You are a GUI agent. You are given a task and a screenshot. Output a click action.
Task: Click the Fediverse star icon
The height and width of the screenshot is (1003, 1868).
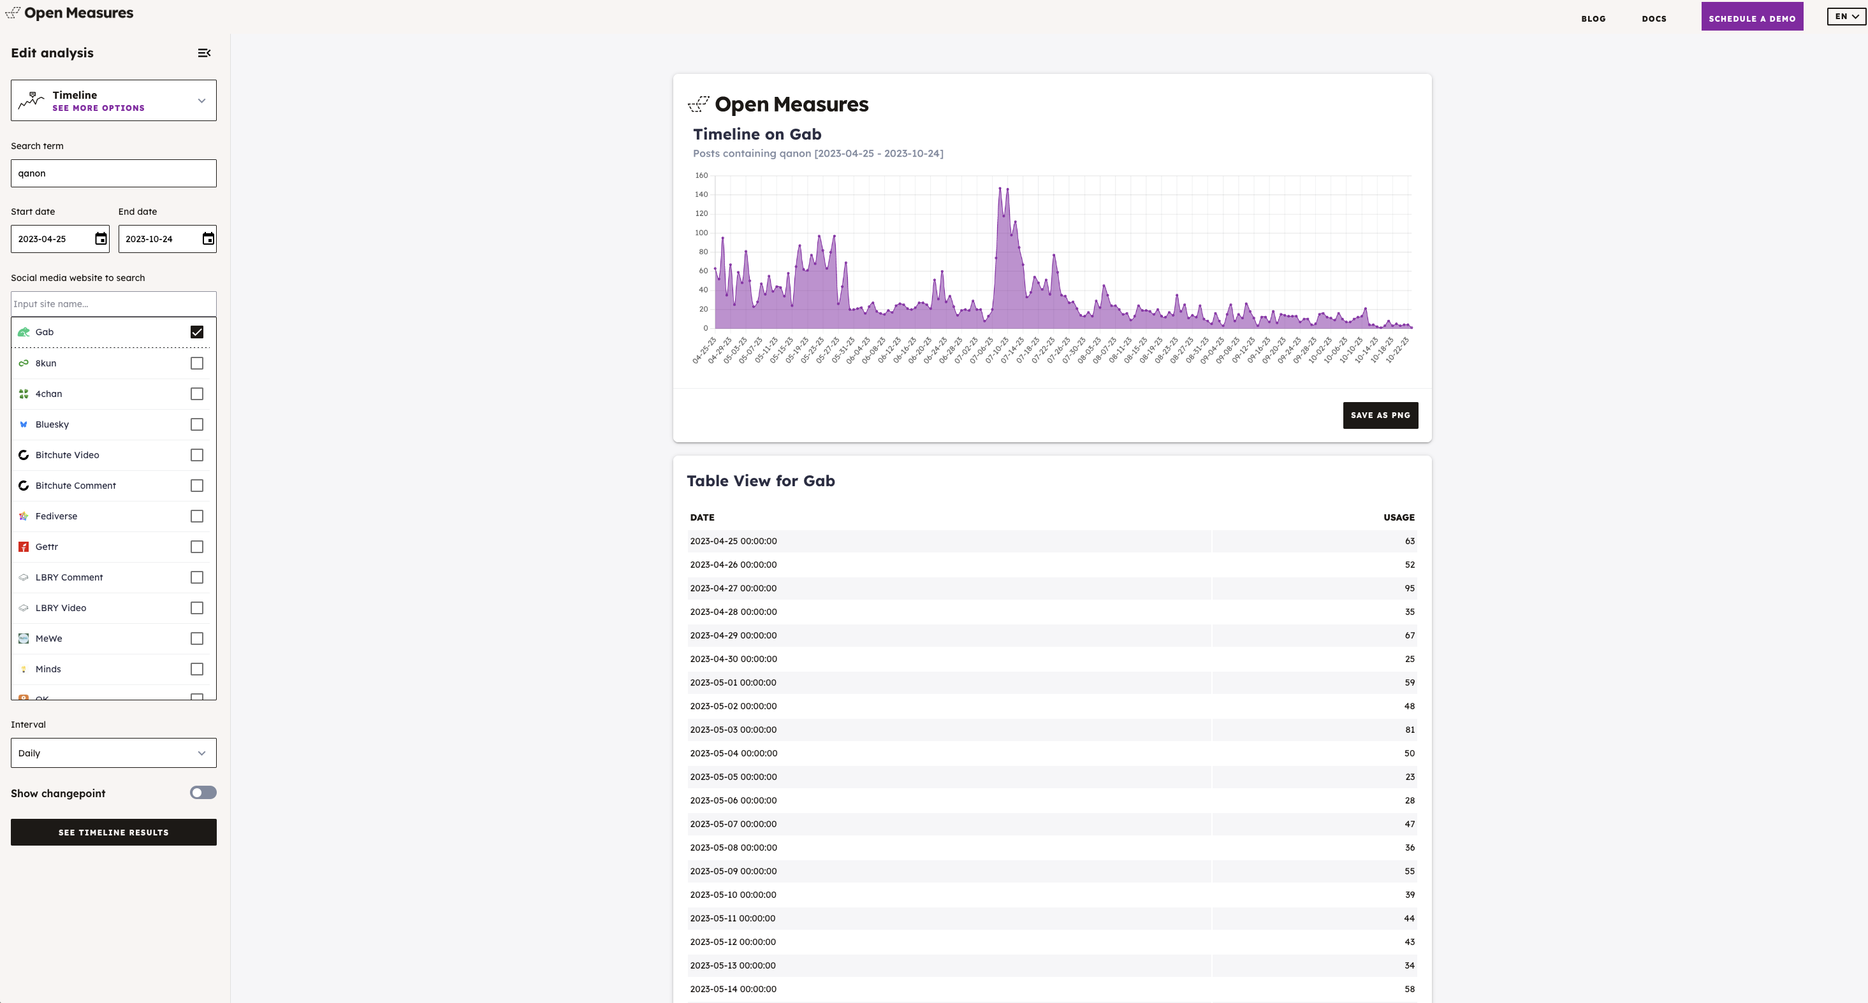[24, 516]
